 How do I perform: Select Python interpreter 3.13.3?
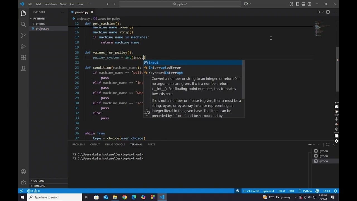[x=326, y=191]
